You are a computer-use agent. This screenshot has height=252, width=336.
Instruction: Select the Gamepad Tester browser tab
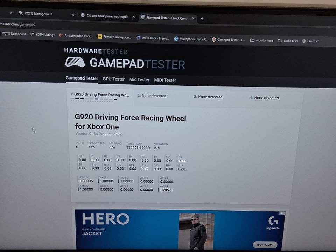168,18
